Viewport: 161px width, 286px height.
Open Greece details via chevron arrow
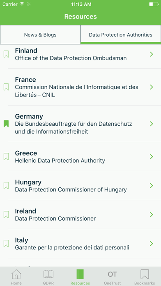click(151, 157)
